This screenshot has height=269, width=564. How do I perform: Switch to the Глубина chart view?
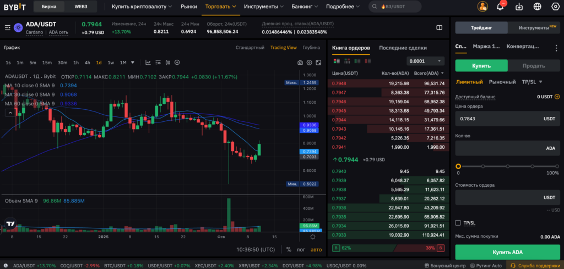coord(311,47)
